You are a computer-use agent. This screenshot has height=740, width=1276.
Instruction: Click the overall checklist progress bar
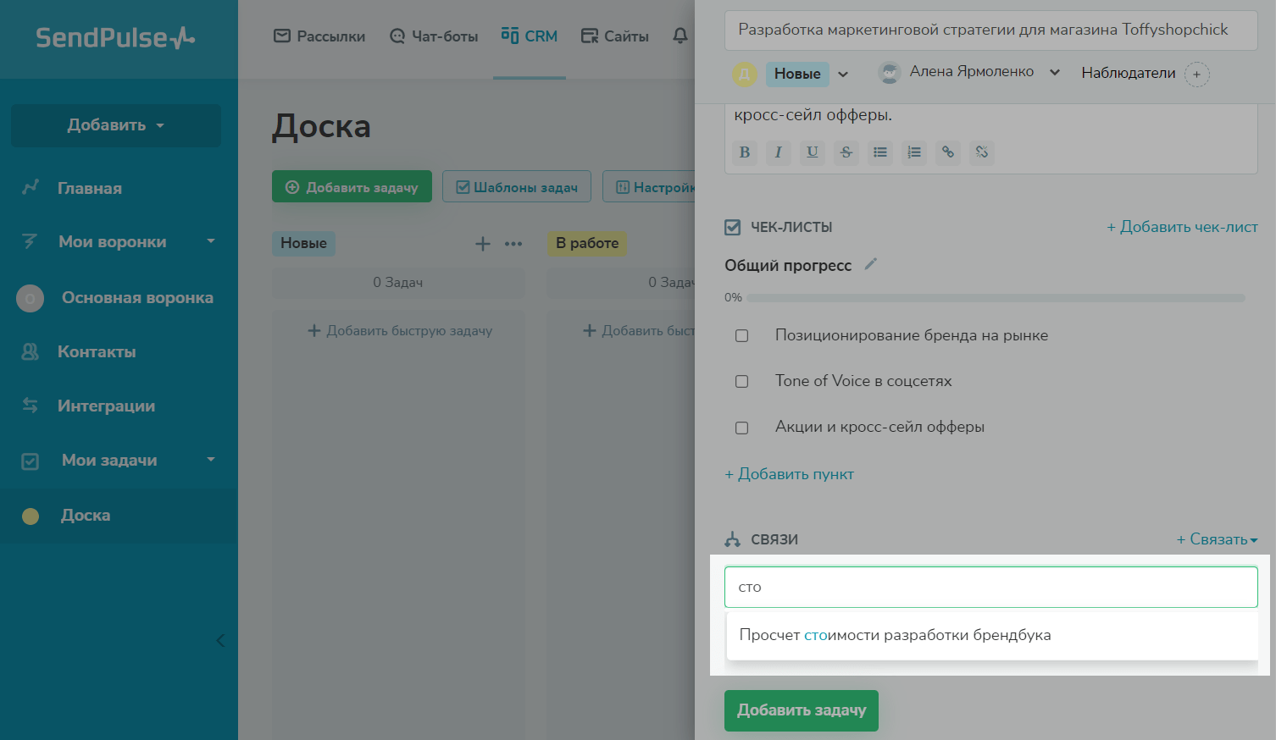point(996,298)
